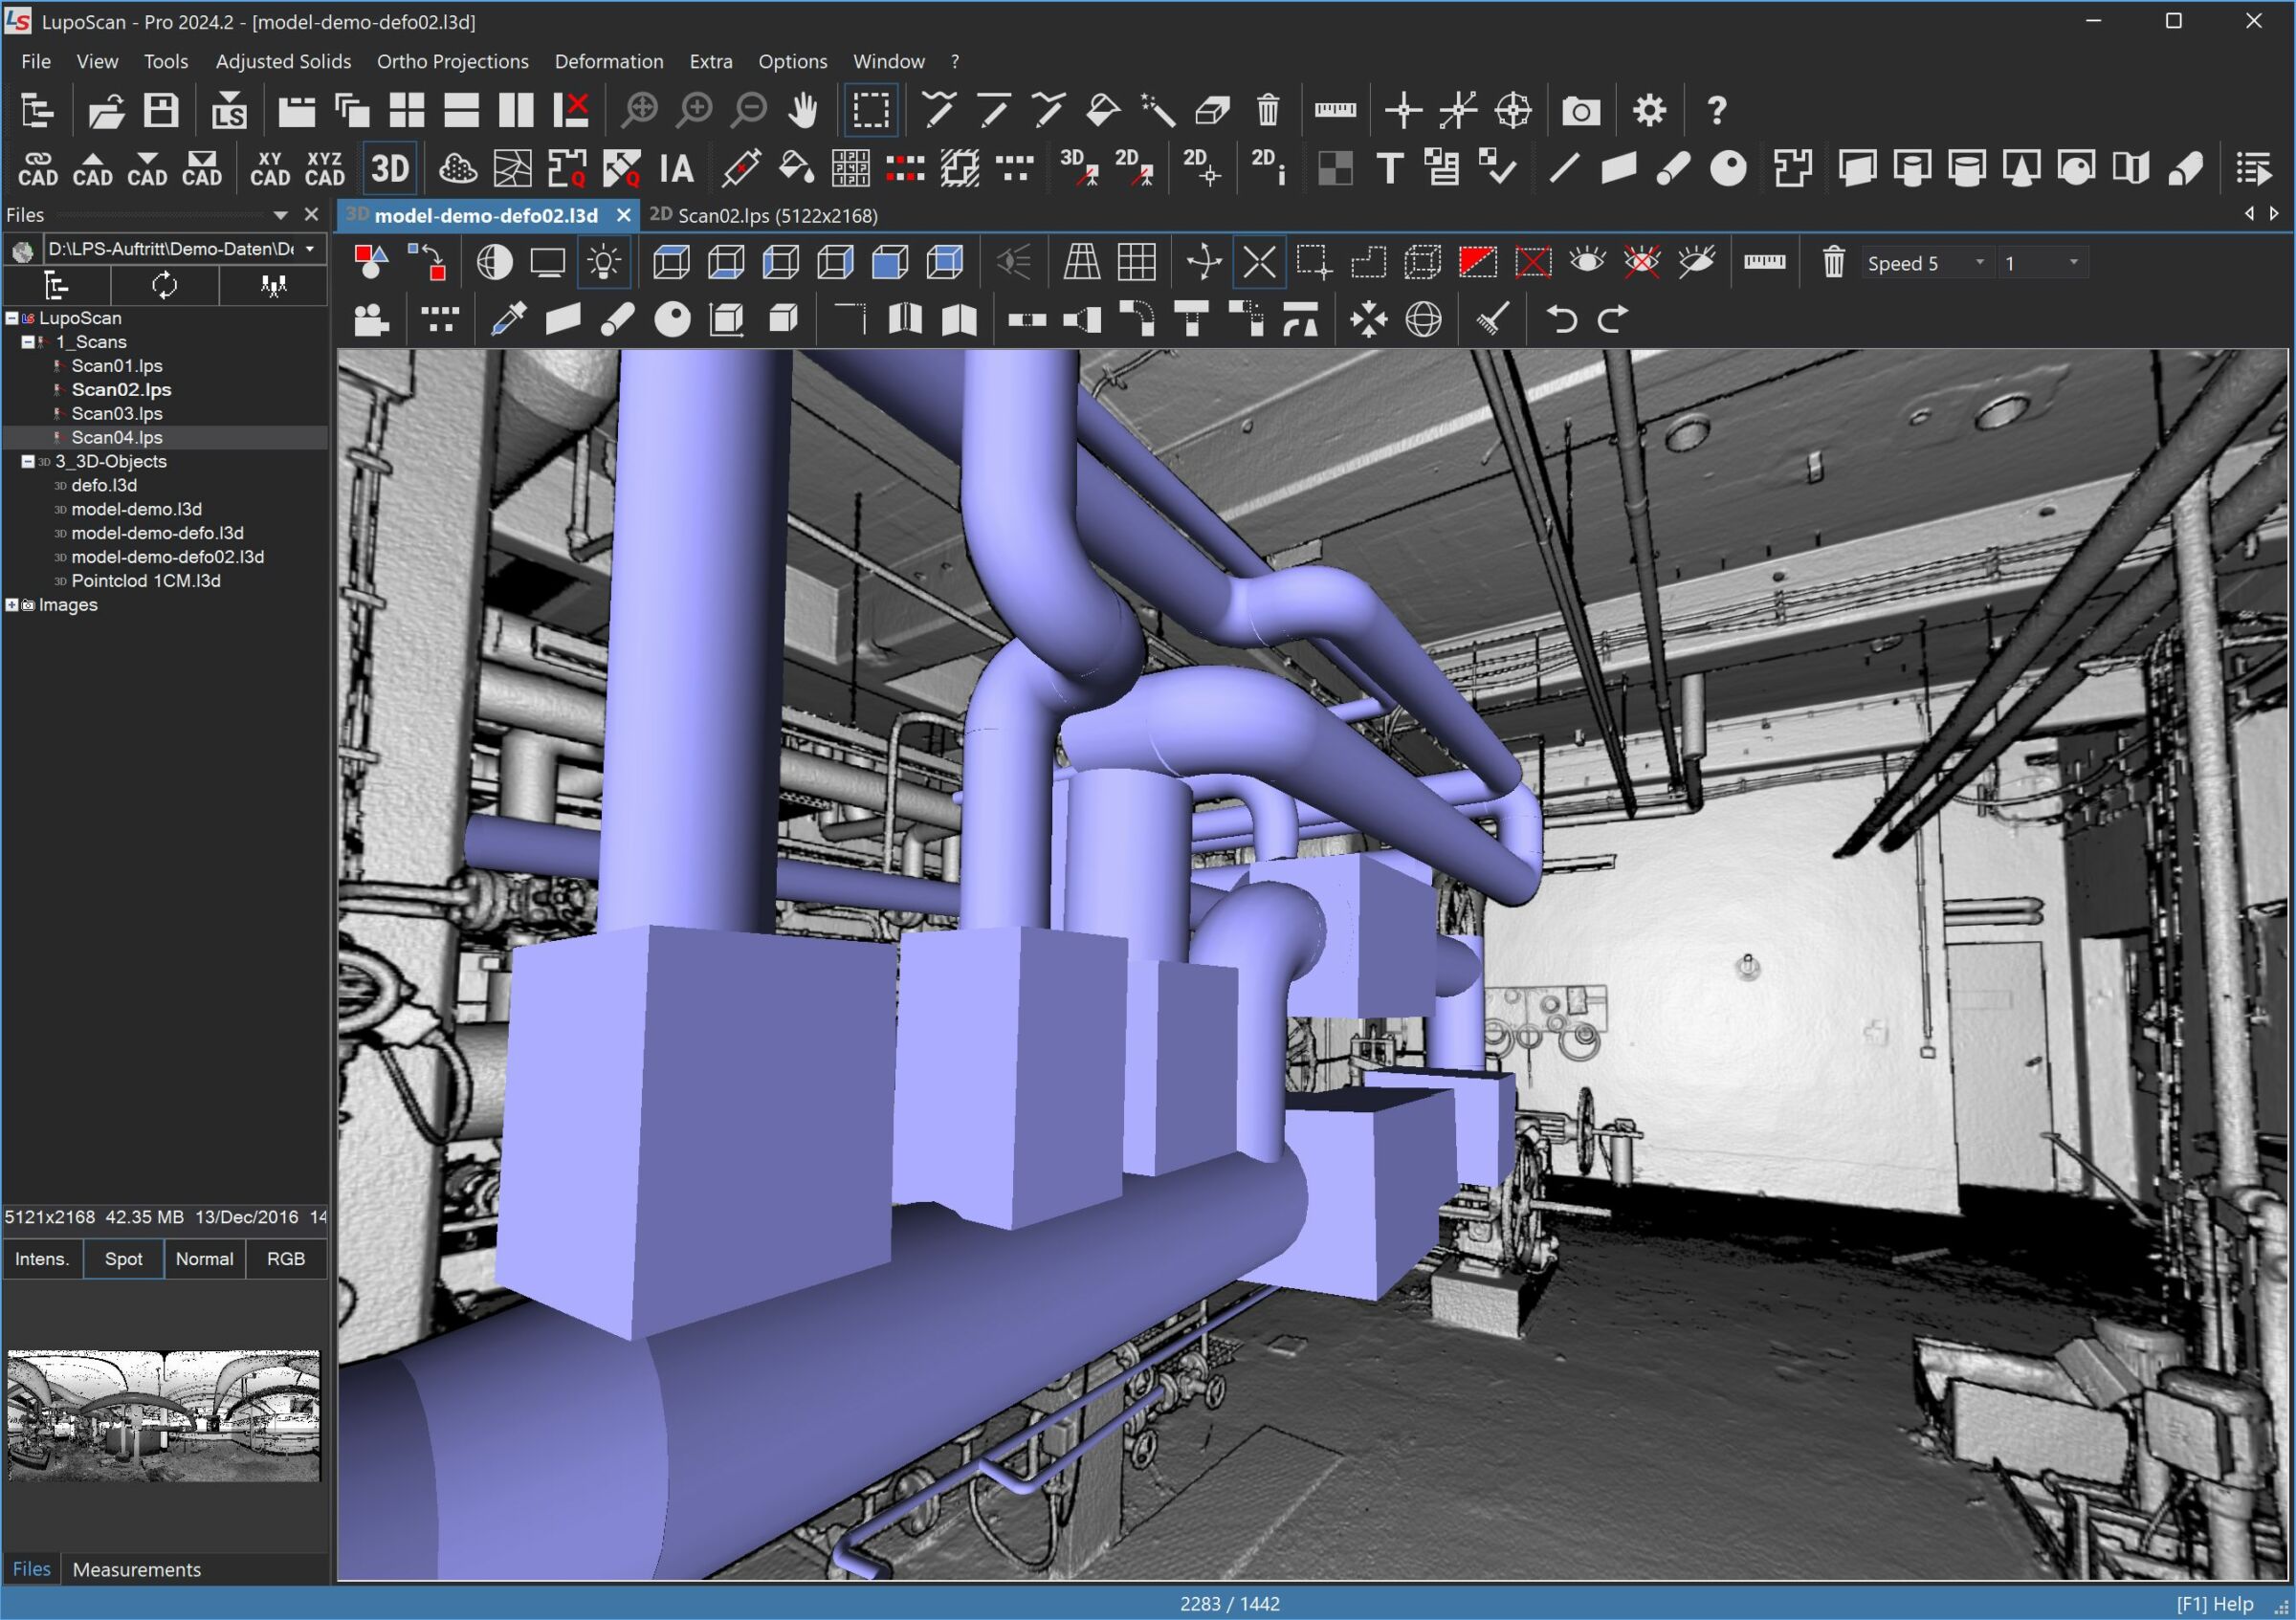Click the panorama scan thumbnail preview

(164, 1415)
